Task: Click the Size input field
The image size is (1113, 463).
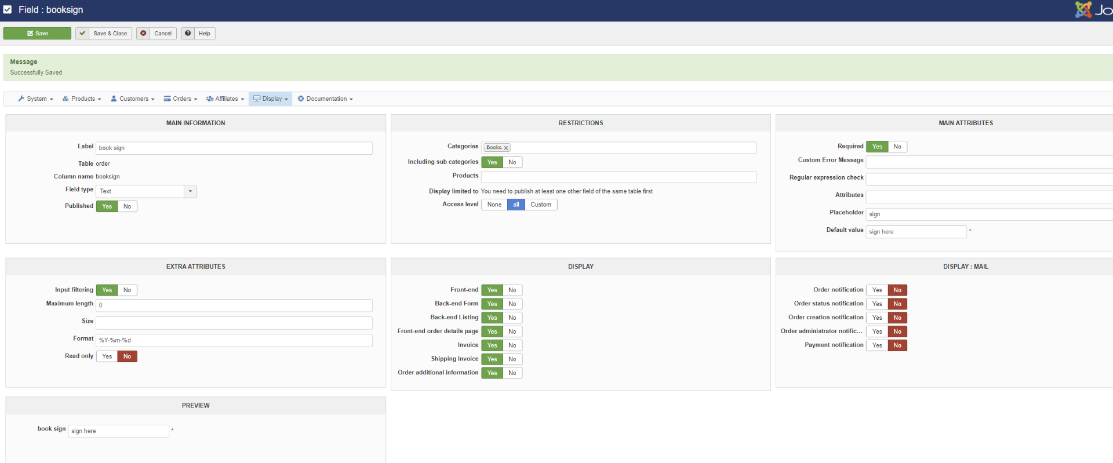Action: click(x=234, y=323)
